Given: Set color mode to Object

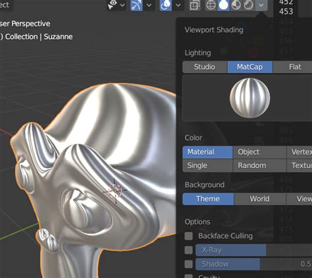Looking at the screenshot, I should tap(259, 152).
